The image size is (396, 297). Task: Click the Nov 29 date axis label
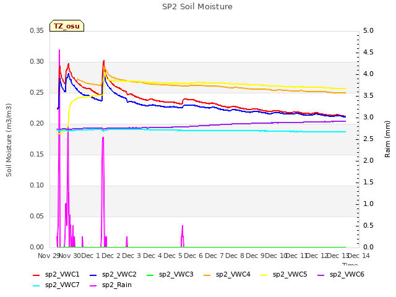[x=49, y=256]
